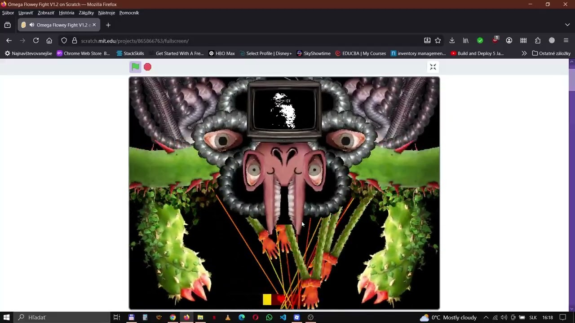
Task: Open the Downloads panel
Action: click(452, 40)
